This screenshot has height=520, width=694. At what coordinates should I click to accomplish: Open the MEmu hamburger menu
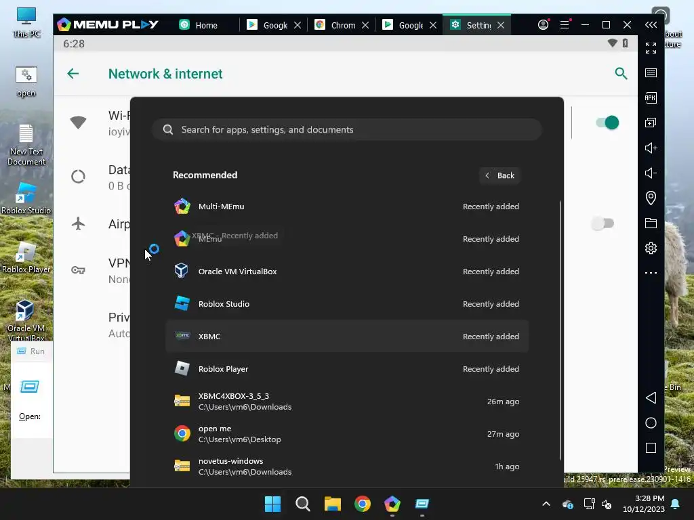[x=565, y=25]
